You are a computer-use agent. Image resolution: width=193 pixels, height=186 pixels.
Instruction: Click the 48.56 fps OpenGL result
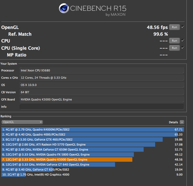(157, 28)
